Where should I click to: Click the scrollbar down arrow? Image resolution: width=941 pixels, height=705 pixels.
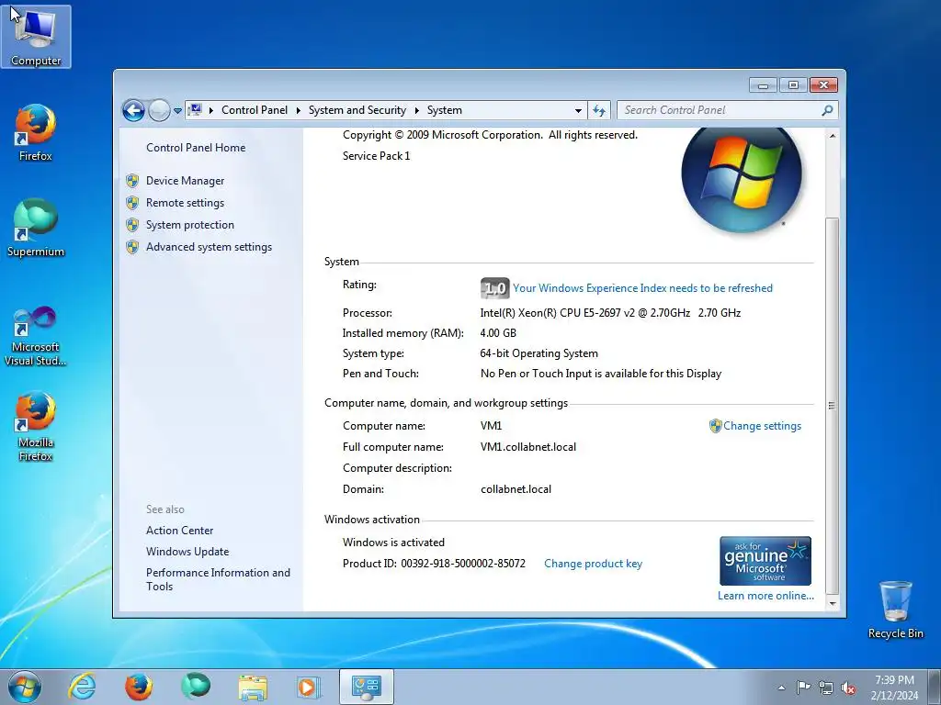(833, 603)
